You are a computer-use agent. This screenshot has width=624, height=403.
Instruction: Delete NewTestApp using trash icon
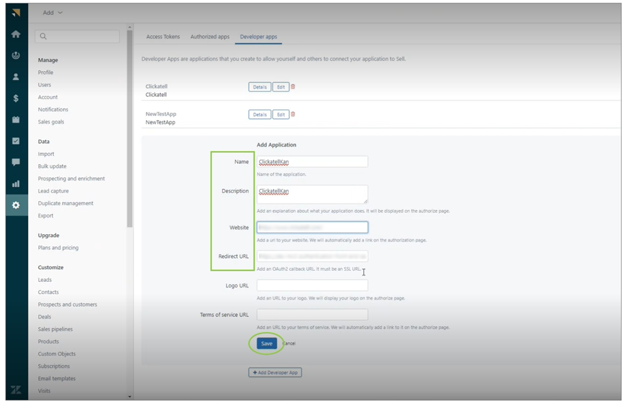pos(293,114)
